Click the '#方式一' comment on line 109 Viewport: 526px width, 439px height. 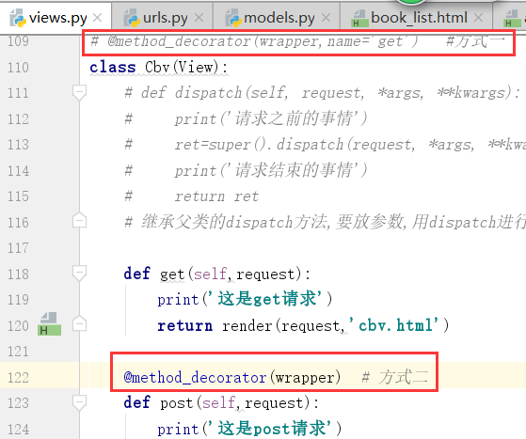tap(475, 41)
